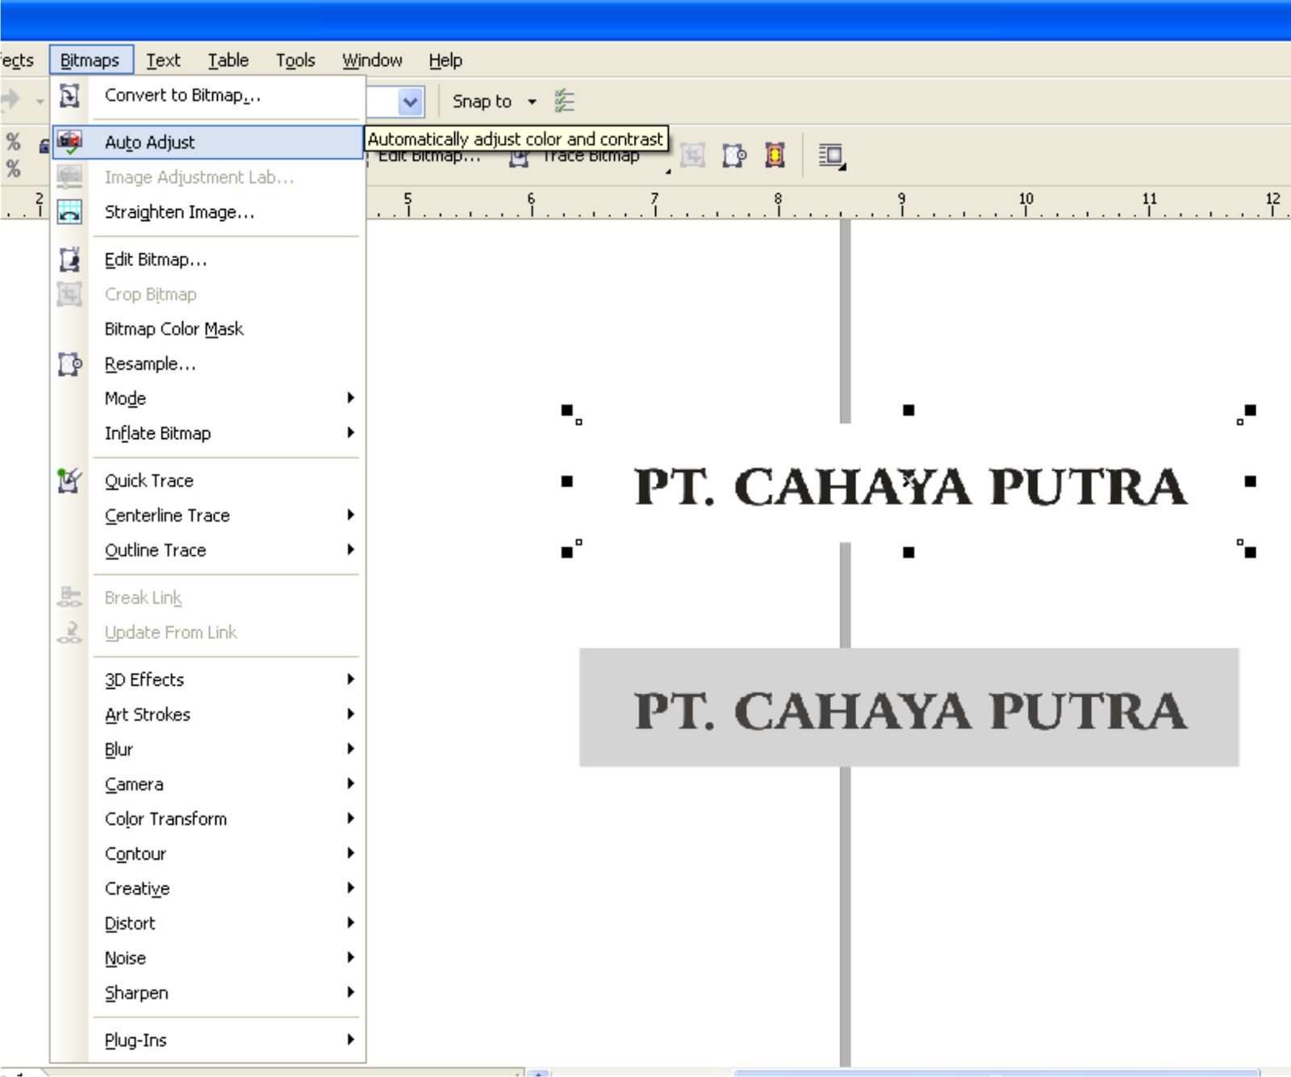Viewport: 1291px width, 1077px height.
Task: Click the Edit Bitmap toolbar button
Action: (428, 156)
